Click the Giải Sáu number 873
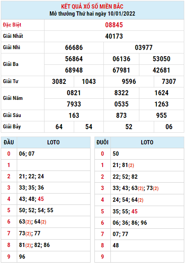The height and width of the screenshot is (263, 185). click(x=121, y=116)
